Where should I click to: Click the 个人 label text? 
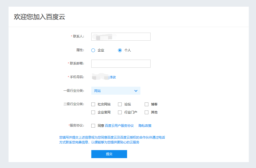click(128, 50)
